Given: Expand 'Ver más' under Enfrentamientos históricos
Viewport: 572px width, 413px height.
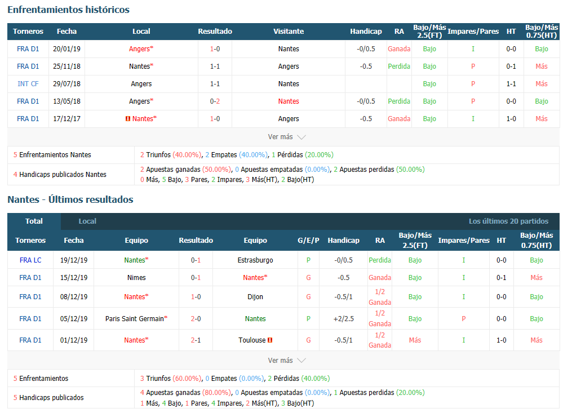Looking at the screenshot, I should tap(286, 137).
